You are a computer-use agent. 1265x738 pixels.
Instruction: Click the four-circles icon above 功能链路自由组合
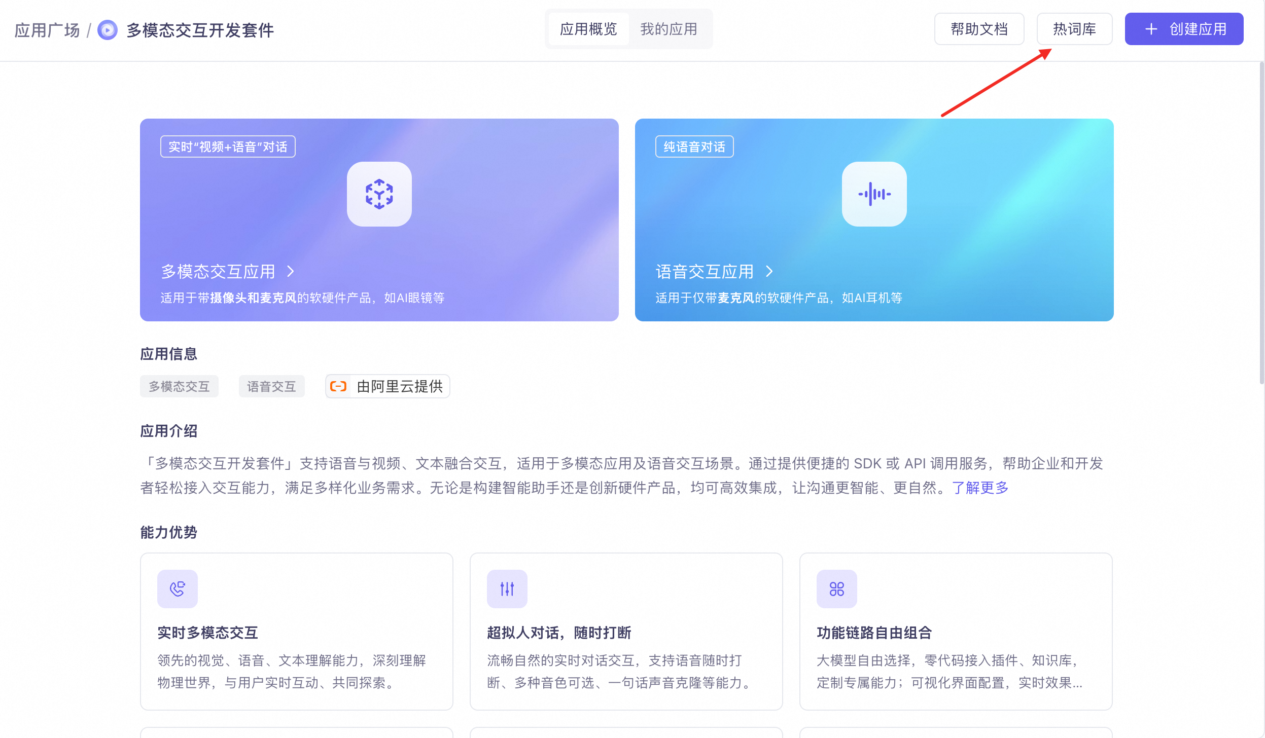[837, 589]
